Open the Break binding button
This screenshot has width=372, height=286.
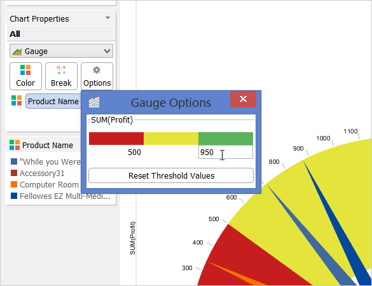pos(61,76)
